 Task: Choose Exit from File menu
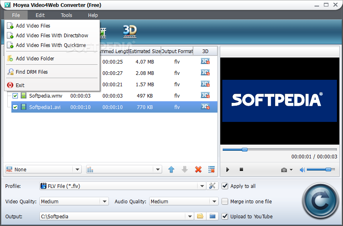pos(52,85)
